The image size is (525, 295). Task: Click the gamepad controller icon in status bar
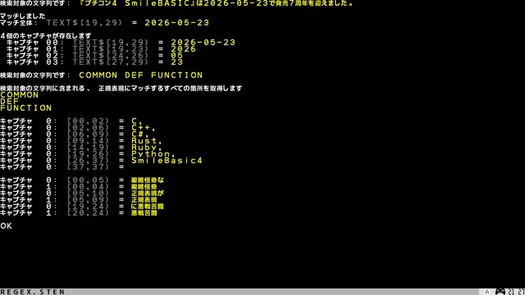coord(500,292)
